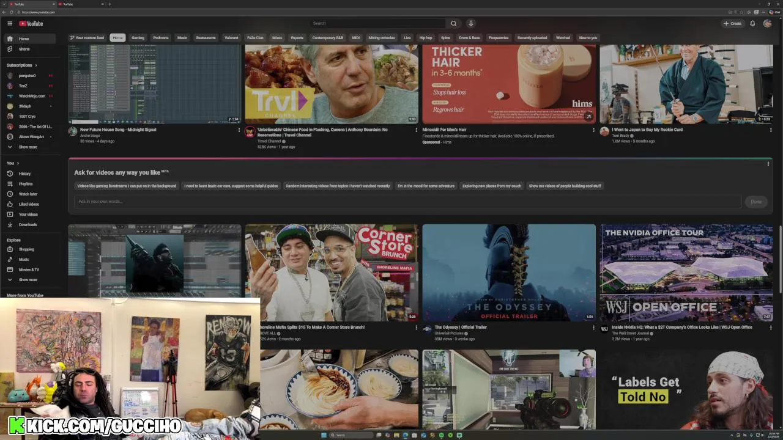Image resolution: width=783 pixels, height=440 pixels.
Task: Click Done button in Ask panel
Action: point(756,202)
